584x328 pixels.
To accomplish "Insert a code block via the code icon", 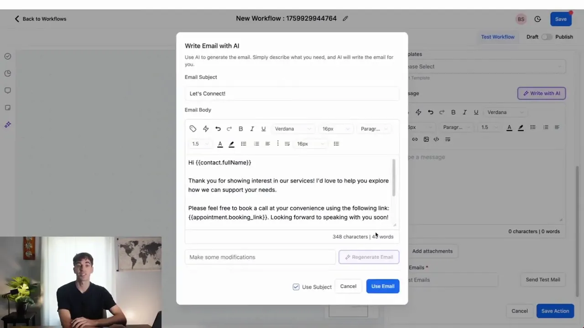I will pos(436,139).
